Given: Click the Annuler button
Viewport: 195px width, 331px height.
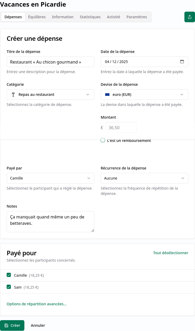Looking at the screenshot, I should tap(38, 325).
